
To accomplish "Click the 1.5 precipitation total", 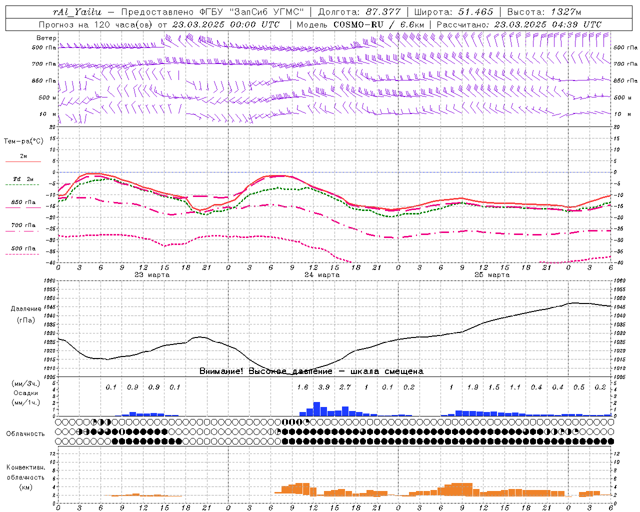I will (494, 387).
